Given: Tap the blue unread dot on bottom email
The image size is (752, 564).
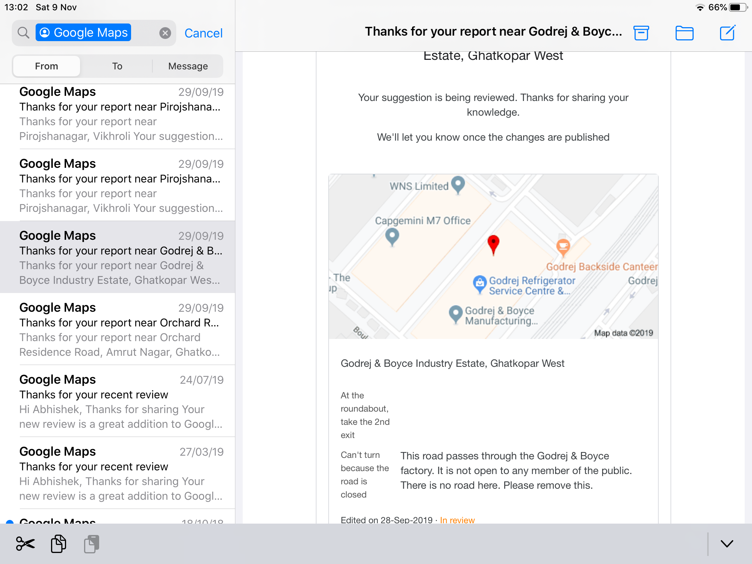Looking at the screenshot, I should [x=10, y=522].
